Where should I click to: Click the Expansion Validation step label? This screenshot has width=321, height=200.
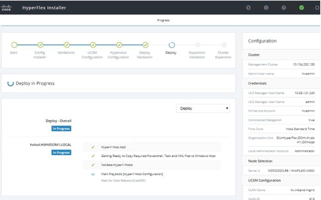tap(197, 55)
